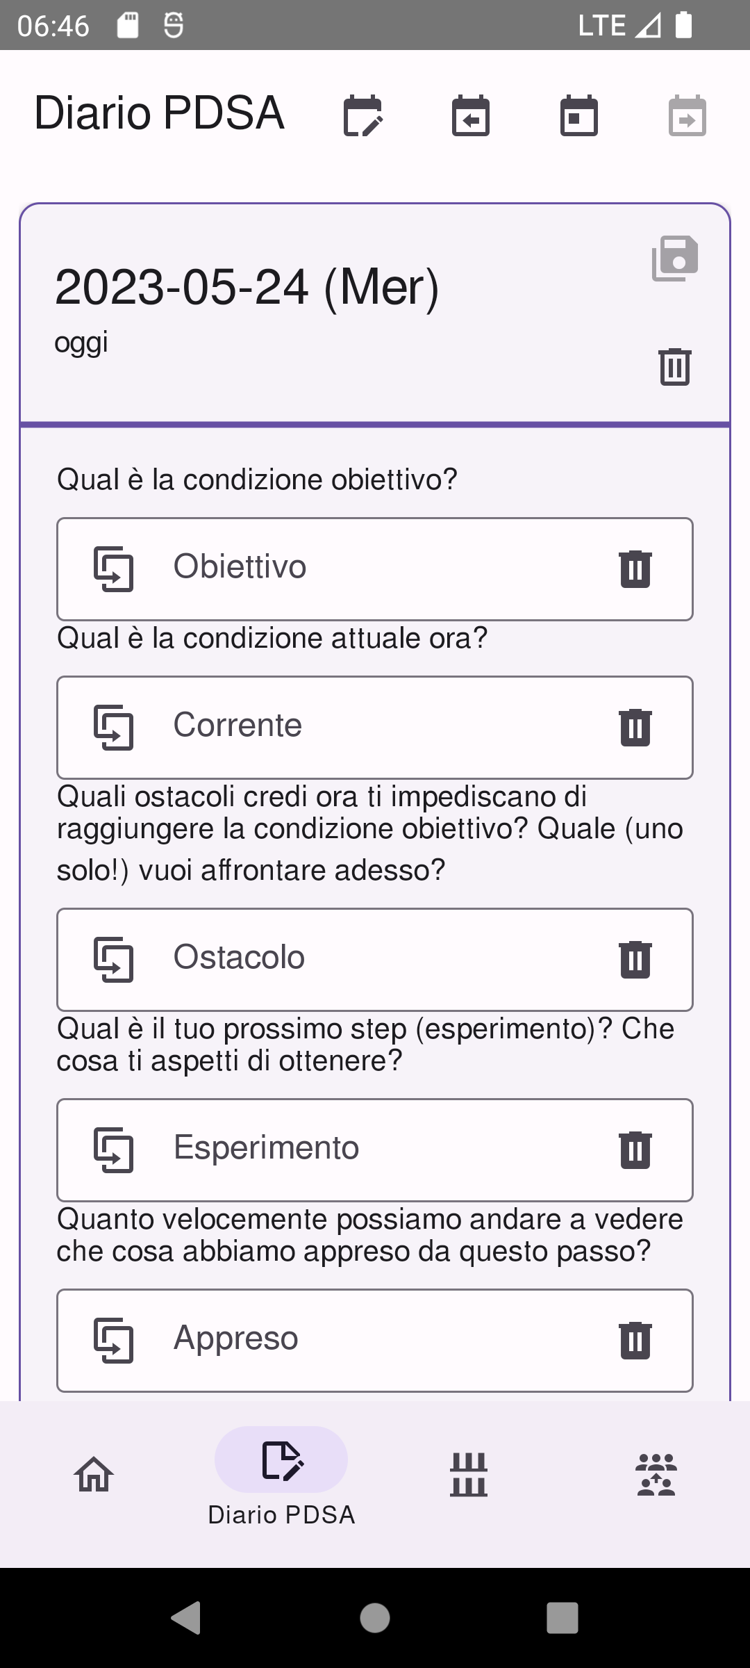Clear the Esperimento field
This screenshot has width=750, height=1668.
point(635,1150)
